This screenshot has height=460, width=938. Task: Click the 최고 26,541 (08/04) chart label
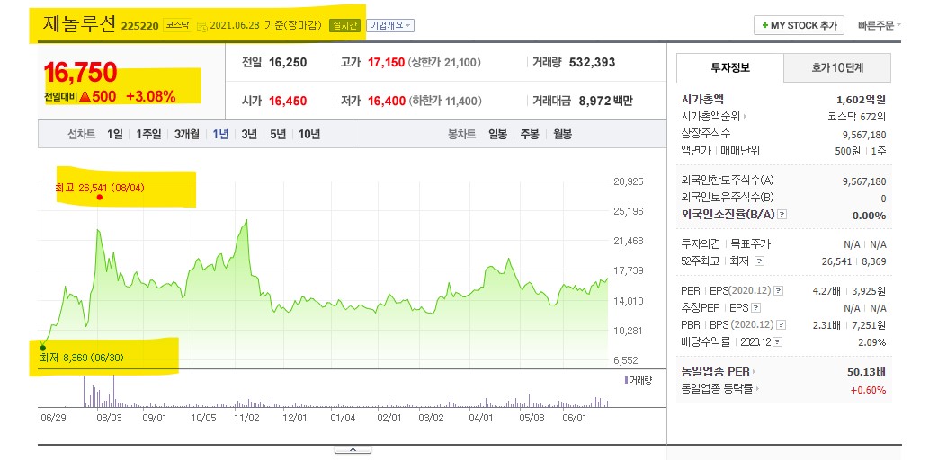pos(100,188)
